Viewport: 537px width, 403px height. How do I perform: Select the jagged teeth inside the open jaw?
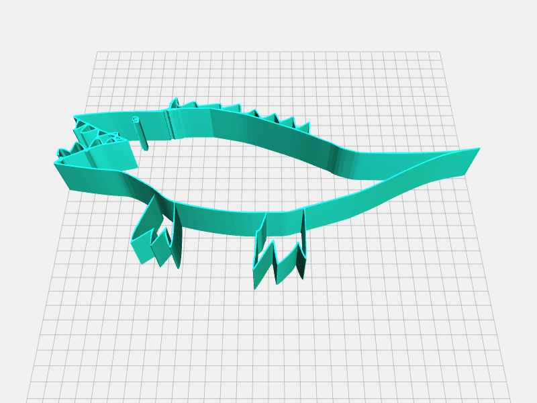[94, 139]
